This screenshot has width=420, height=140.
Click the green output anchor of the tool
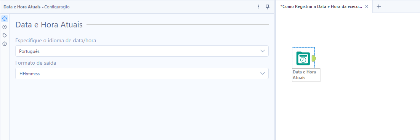[x=314, y=58]
